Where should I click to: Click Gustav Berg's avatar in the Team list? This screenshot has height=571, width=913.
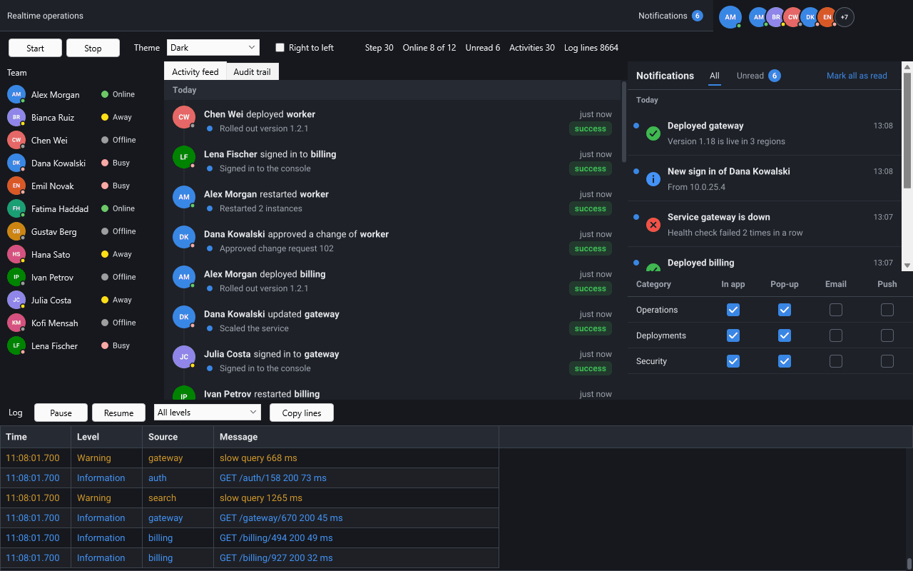(x=16, y=231)
